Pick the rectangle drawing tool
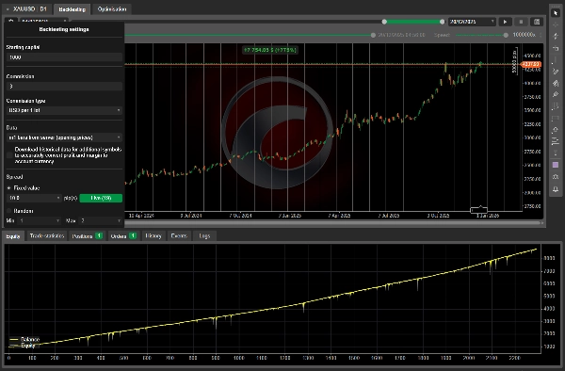Viewport: 565px width, 371px height. 556,118
